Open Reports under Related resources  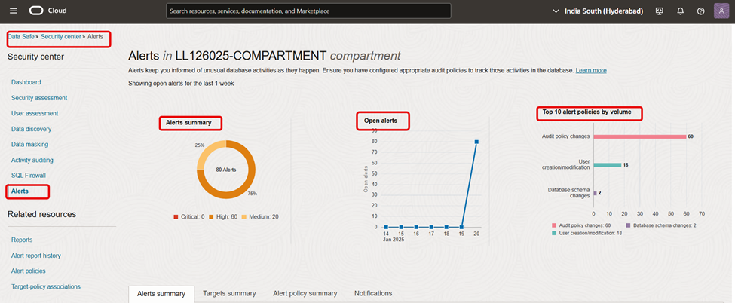[22, 240]
